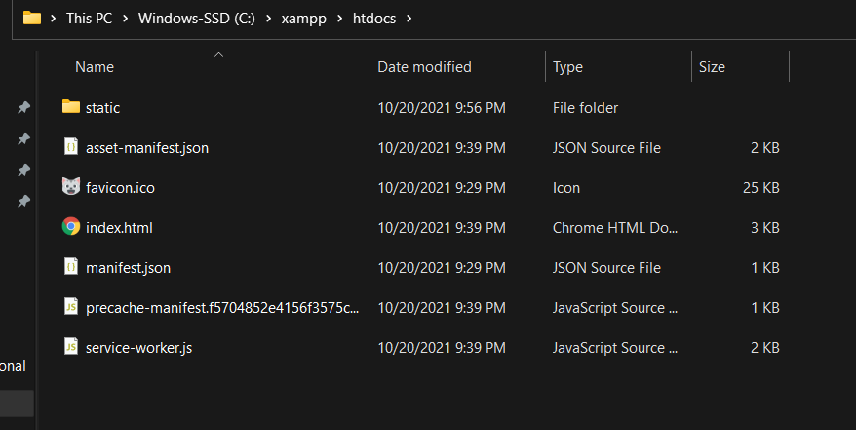The width and height of the screenshot is (856, 430).
Task: Click the Chrome HTML Do... type cell
Action: [x=615, y=228]
